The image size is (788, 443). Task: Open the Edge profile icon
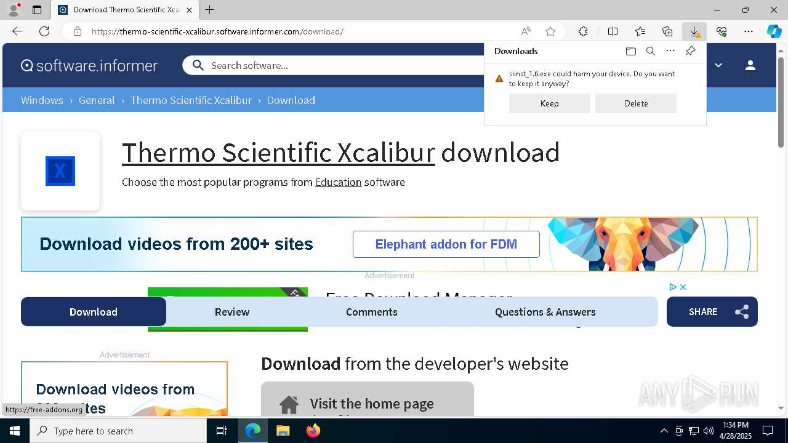[14, 9]
